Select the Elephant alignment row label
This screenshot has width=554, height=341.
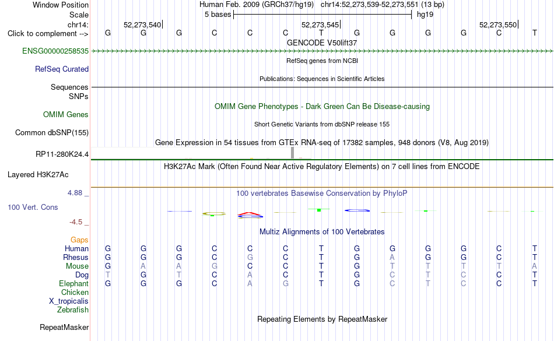(74, 284)
